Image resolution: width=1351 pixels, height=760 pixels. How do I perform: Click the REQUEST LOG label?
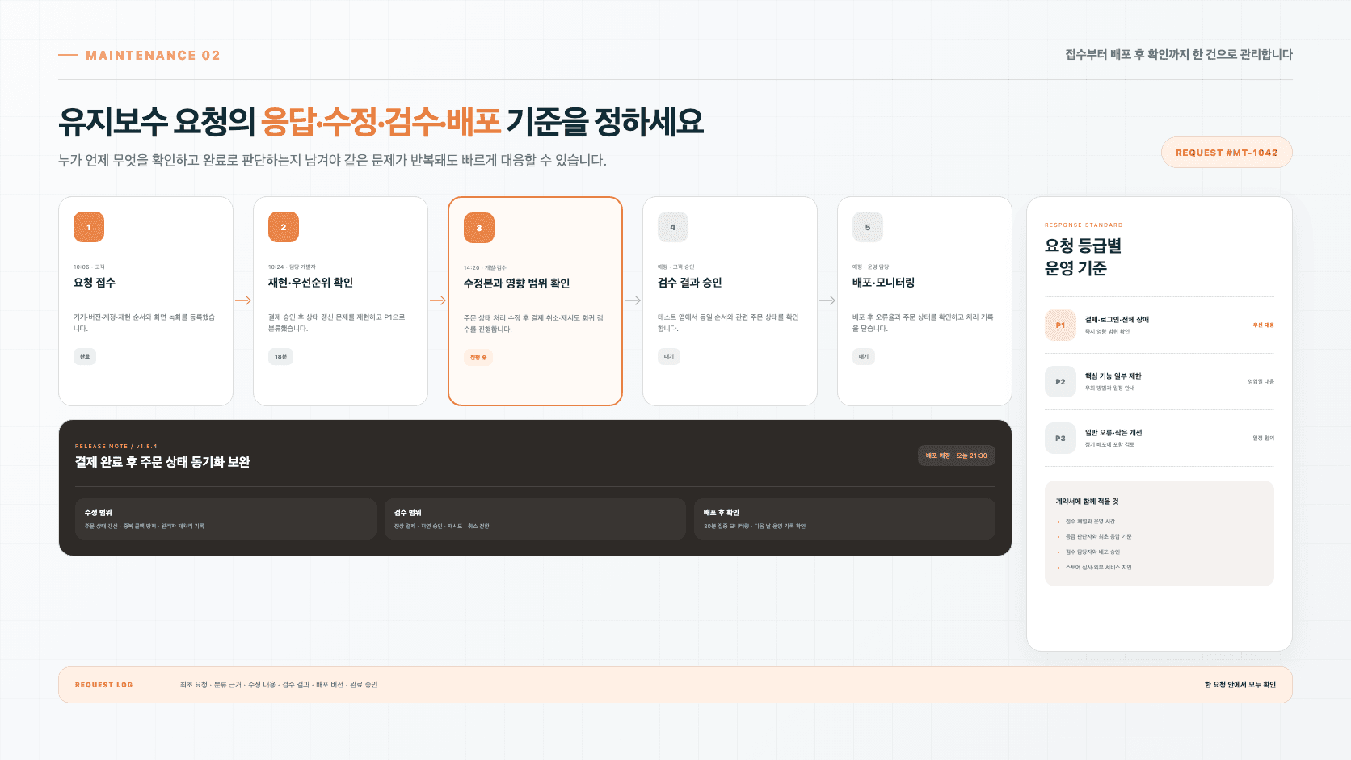click(103, 685)
